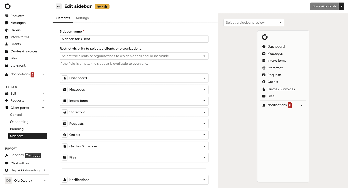Click the Try it out button
This screenshot has height=188, width=348.
(33, 156)
